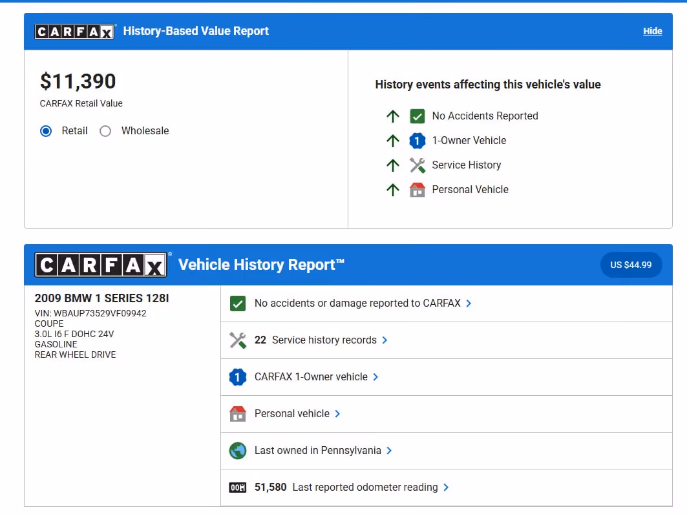Screen dimensions: 687x514
Task: Expand the Last owned in Pennsylvania chevron
Action: tap(388, 451)
